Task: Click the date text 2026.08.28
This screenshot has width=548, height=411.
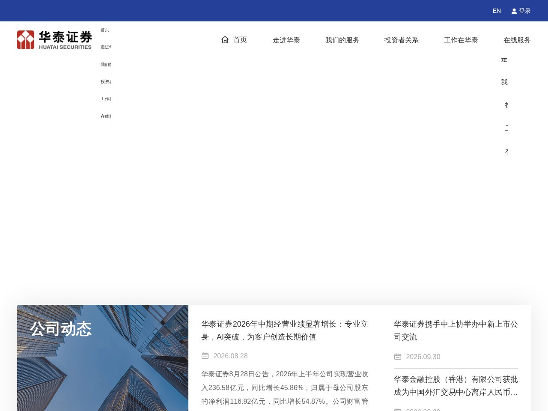Action: (x=230, y=356)
